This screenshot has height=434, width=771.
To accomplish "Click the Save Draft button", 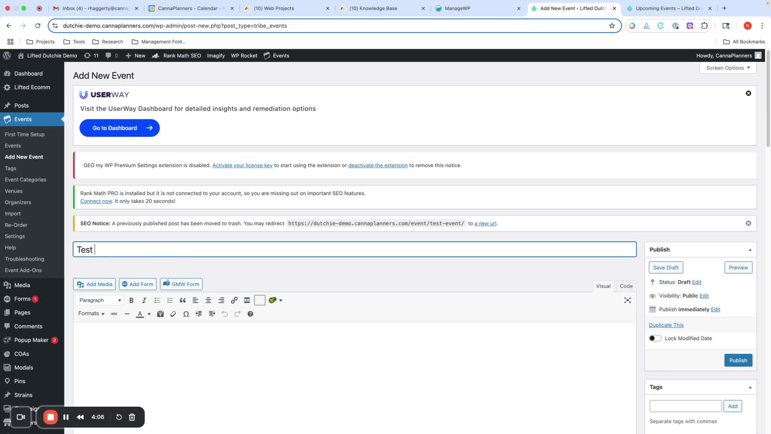I will pyautogui.click(x=665, y=268).
